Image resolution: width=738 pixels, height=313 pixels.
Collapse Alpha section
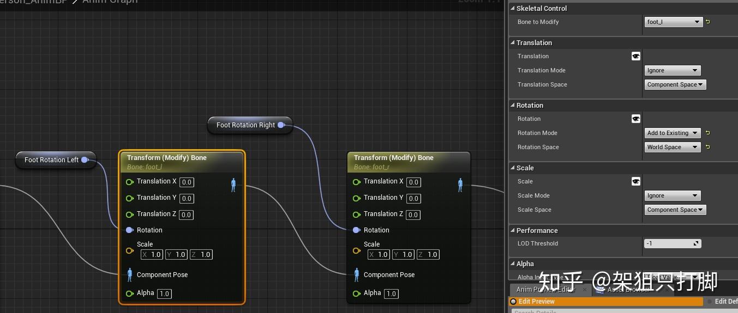pos(513,263)
